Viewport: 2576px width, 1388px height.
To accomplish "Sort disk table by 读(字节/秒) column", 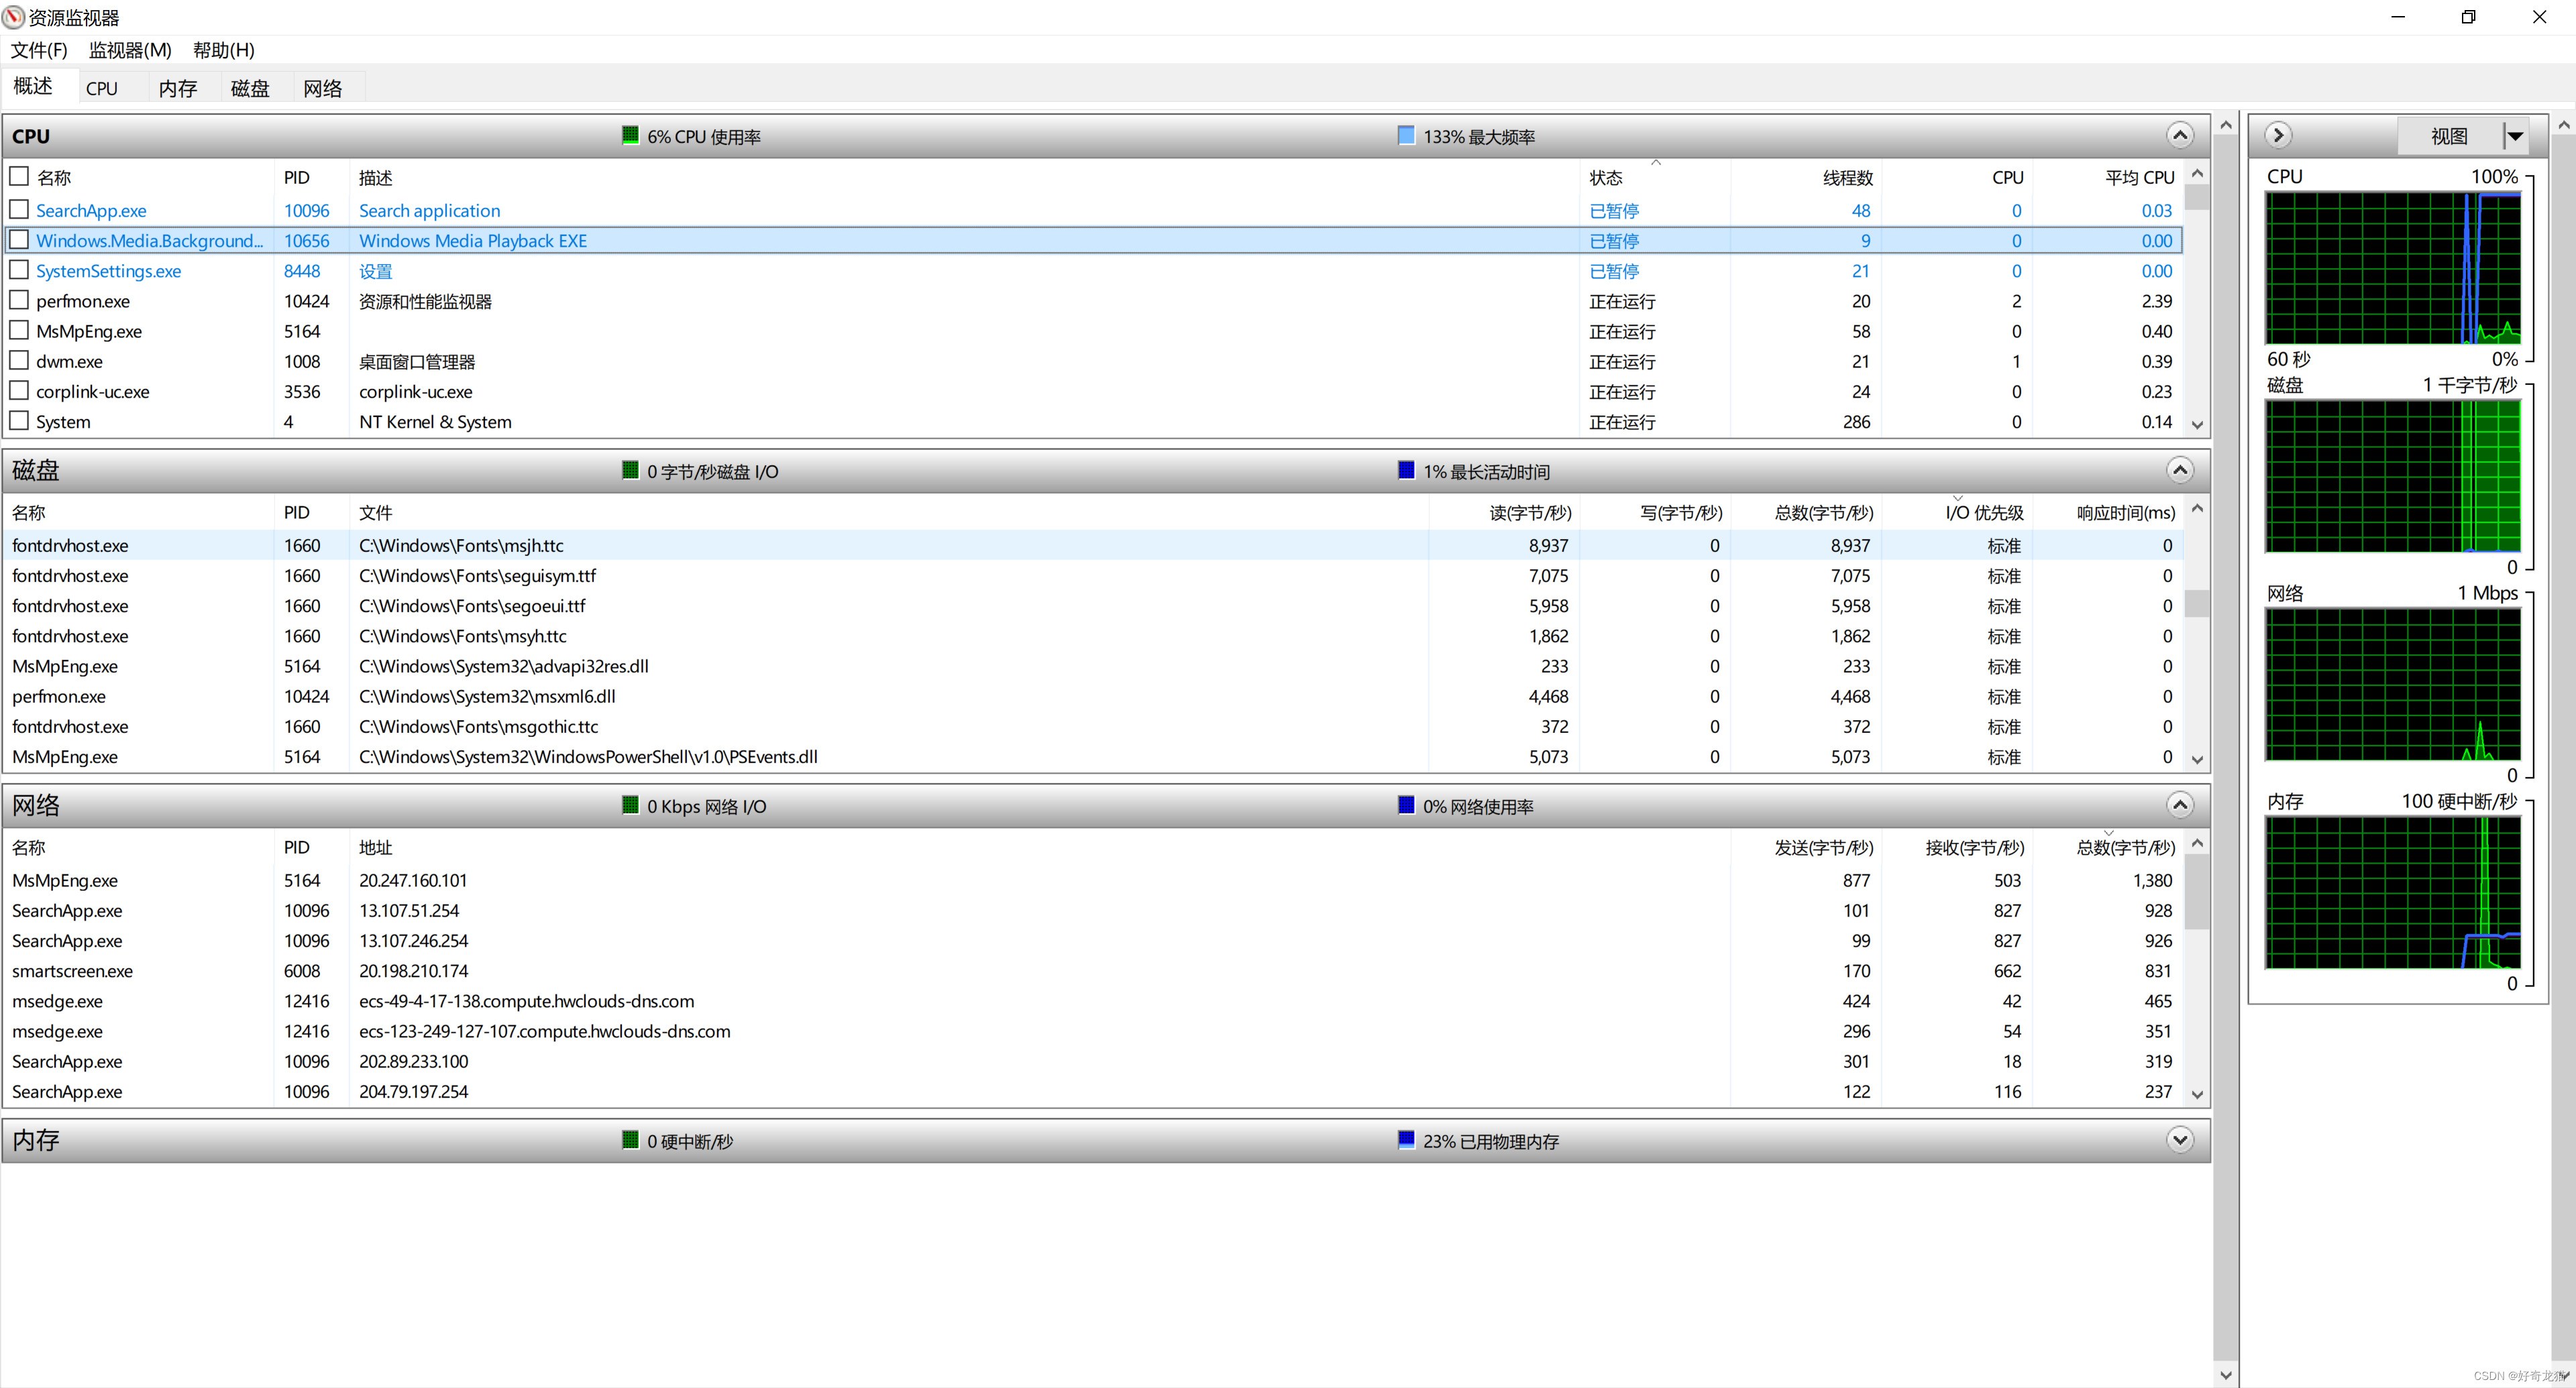I will click(1504, 512).
